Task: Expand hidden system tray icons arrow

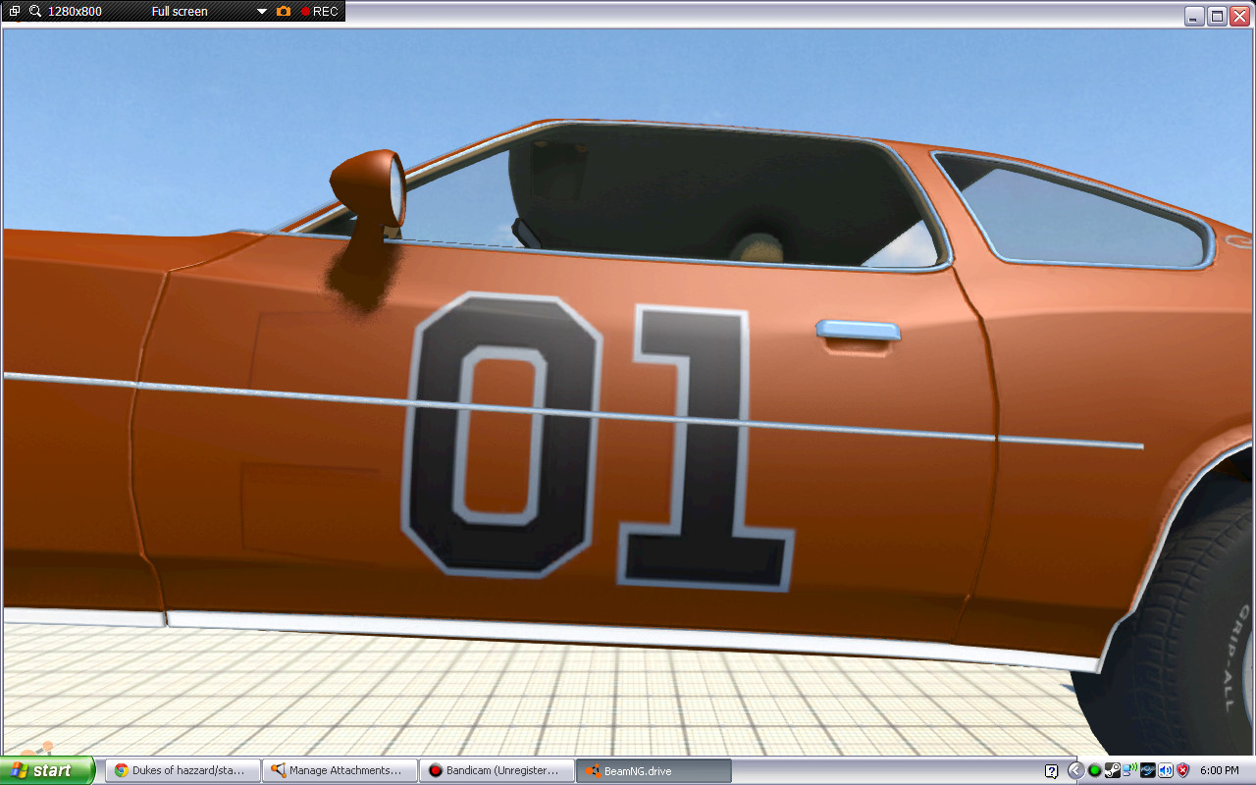Action: pyautogui.click(x=1076, y=770)
